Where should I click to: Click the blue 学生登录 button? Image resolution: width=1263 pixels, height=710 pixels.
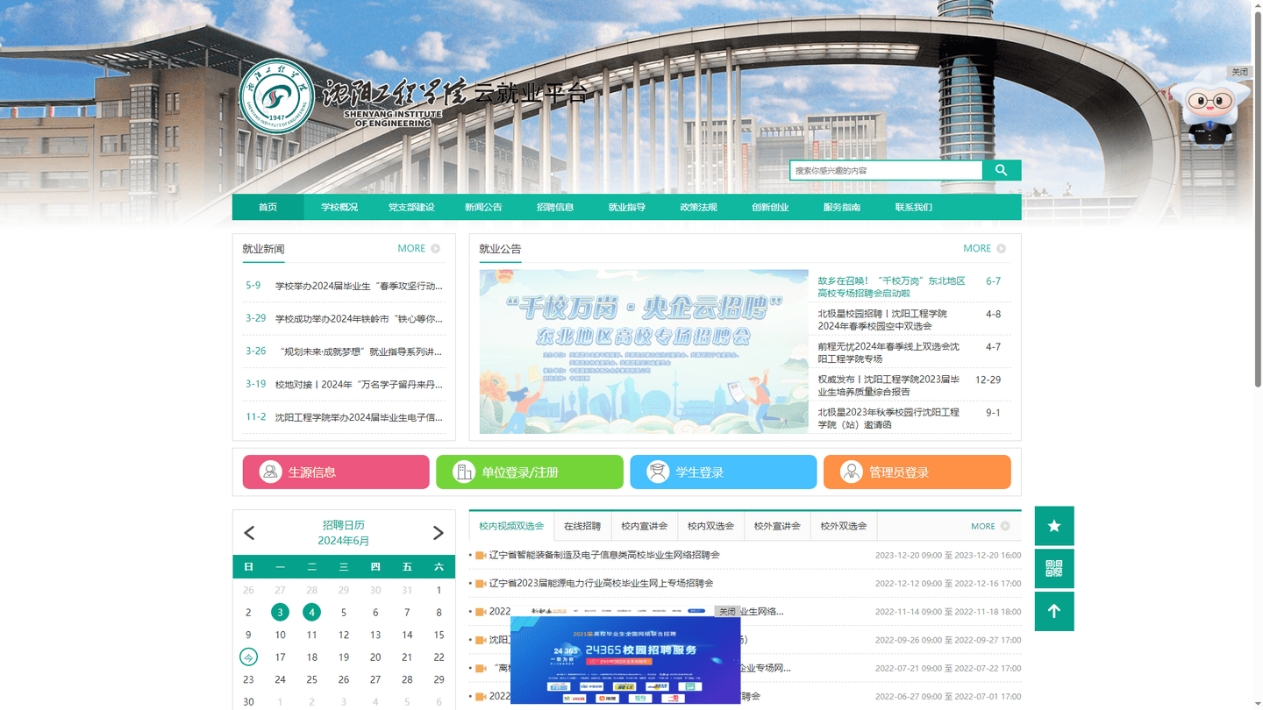(724, 472)
